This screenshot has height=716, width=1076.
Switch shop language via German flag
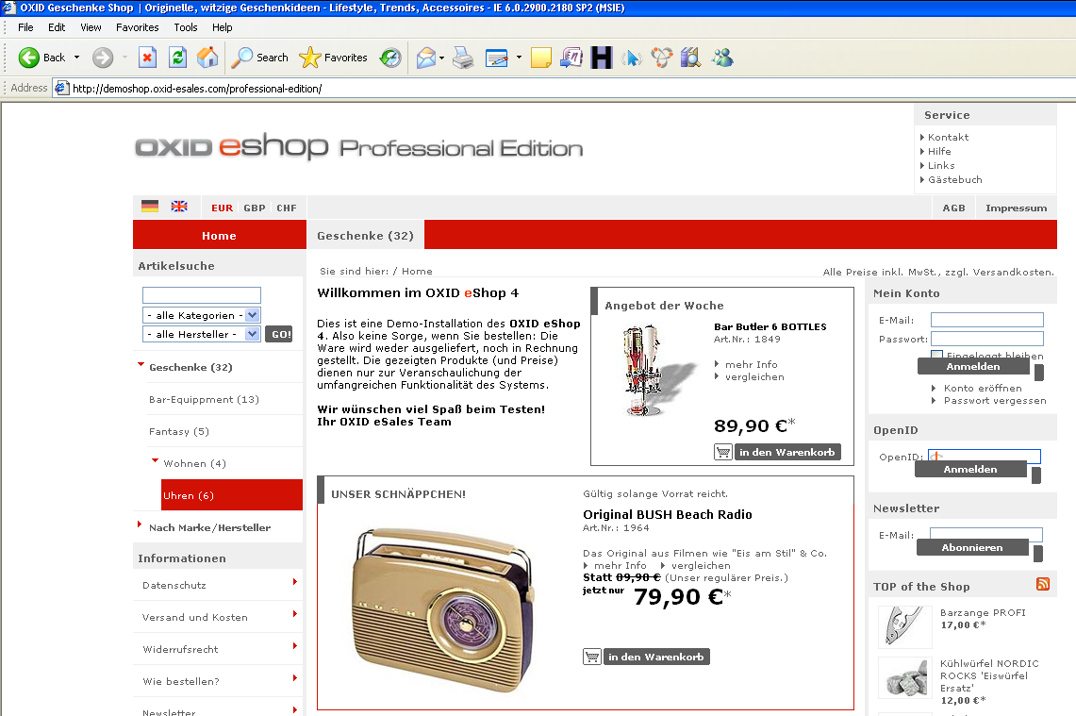pyautogui.click(x=150, y=207)
